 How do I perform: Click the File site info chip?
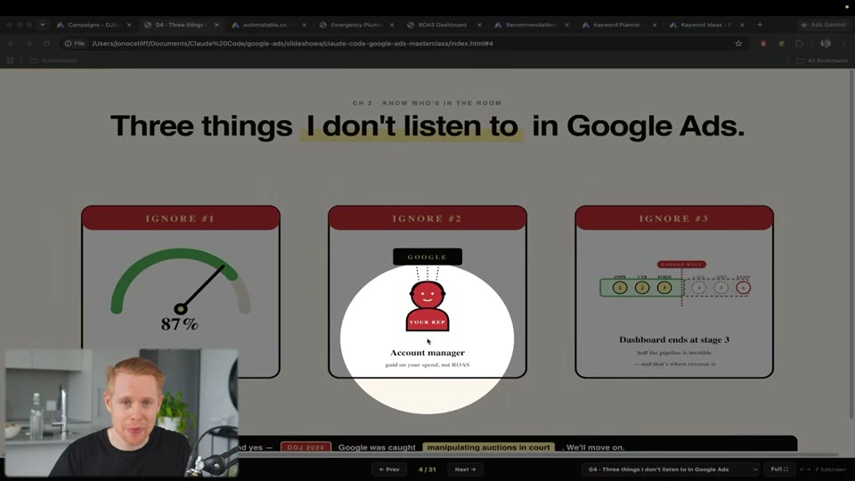75,44
